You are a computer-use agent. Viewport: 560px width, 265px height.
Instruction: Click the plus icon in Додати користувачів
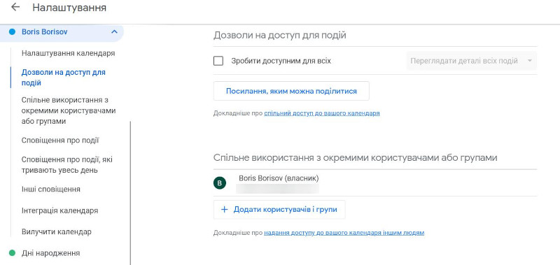224,209
